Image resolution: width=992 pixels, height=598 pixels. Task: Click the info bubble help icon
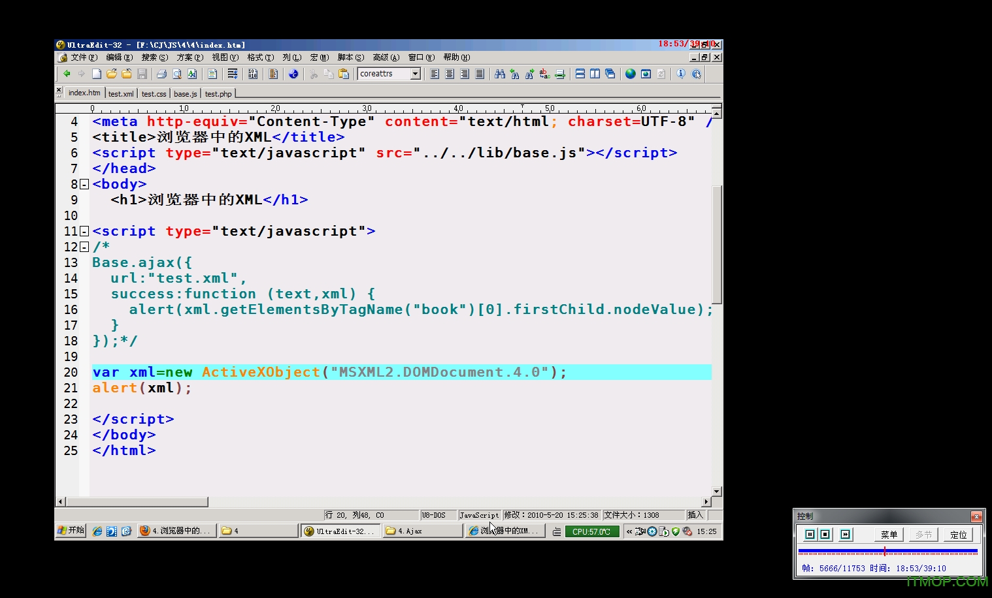click(x=681, y=74)
